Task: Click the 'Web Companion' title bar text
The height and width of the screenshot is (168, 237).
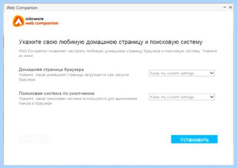Action: click(22, 8)
